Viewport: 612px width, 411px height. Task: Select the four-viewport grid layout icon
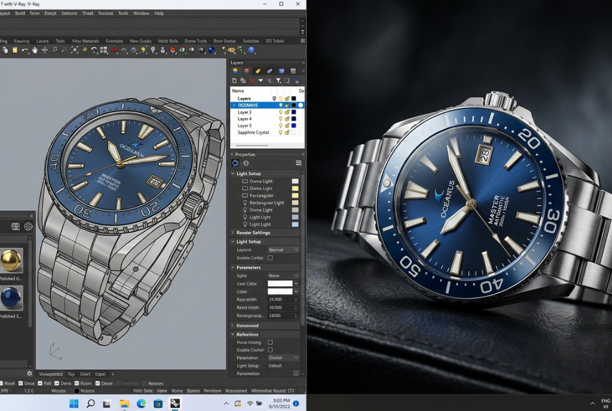point(103,50)
